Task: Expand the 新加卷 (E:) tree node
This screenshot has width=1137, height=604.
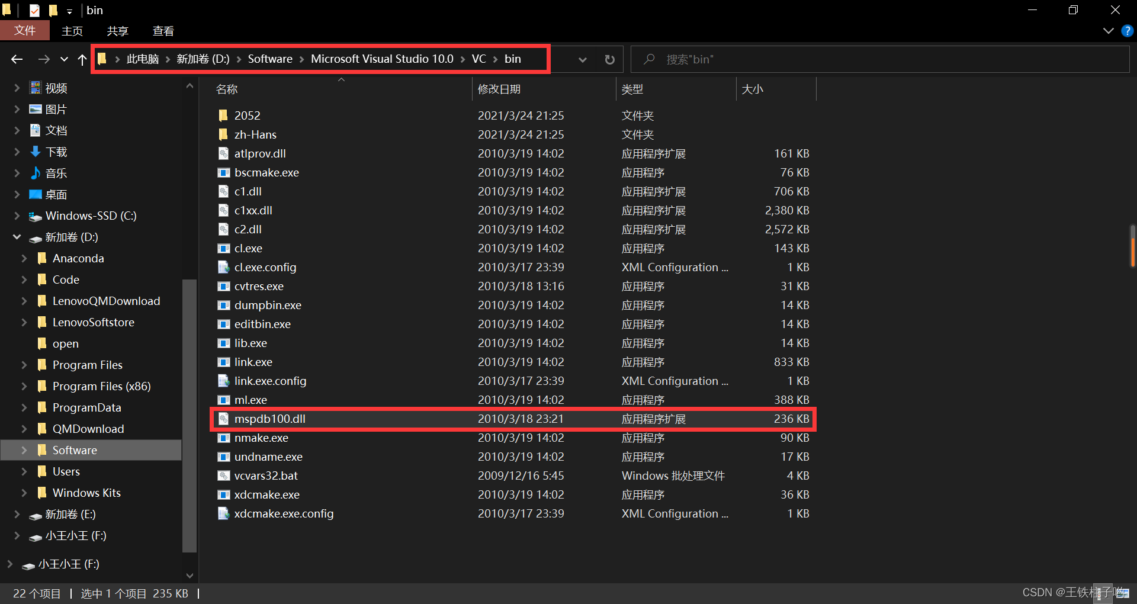Action: pyautogui.click(x=17, y=514)
